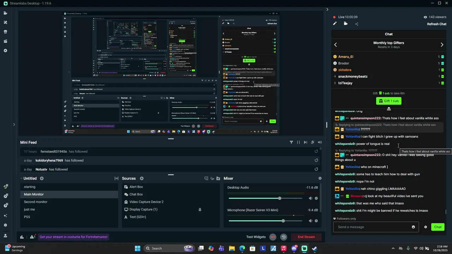Select the PS5 scene
452x254 pixels.
click(69, 217)
